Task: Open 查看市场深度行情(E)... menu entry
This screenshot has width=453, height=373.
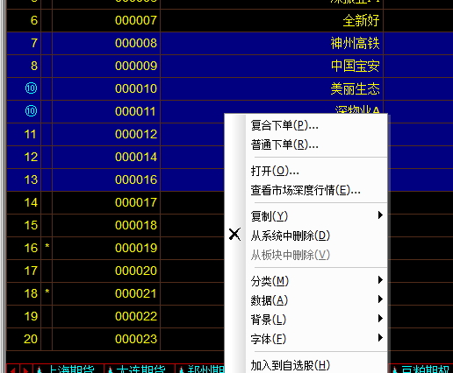Action: tap(306, 190)
